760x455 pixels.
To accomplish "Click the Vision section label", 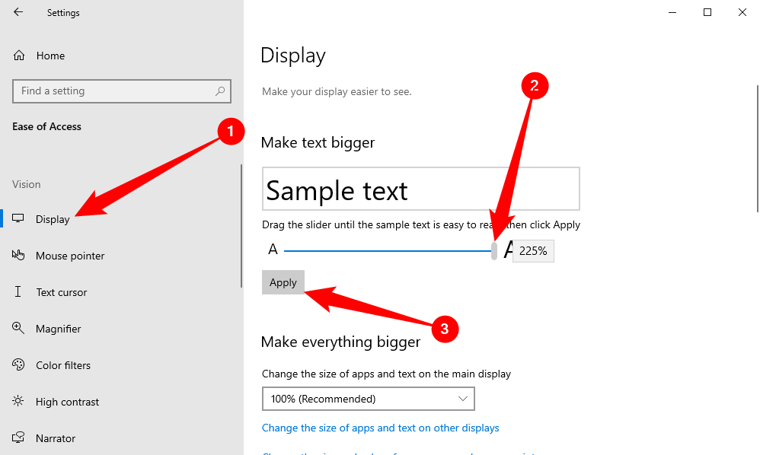I will pos(27,184).
